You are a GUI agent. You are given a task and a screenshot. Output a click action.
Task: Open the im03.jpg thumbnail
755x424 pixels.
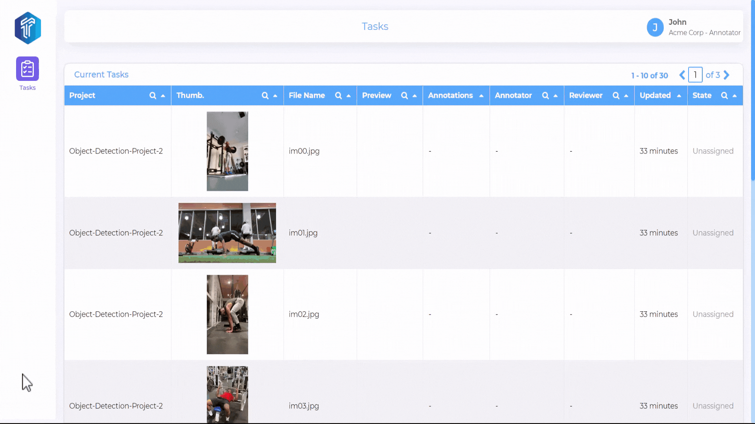click(x=227, y=395)
